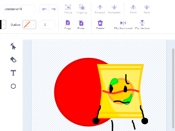175x131 pixels.
Task: Click the Undo arrow button
Action: 44,9
